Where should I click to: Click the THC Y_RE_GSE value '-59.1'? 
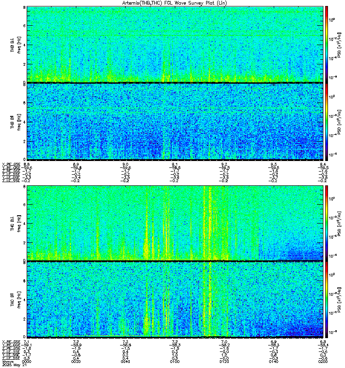(x=27, y=345)
